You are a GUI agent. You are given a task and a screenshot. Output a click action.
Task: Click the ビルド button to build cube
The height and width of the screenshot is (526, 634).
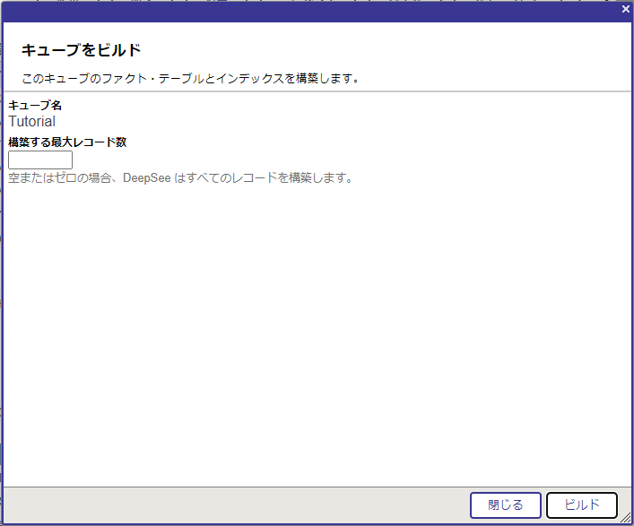point(581,505)
